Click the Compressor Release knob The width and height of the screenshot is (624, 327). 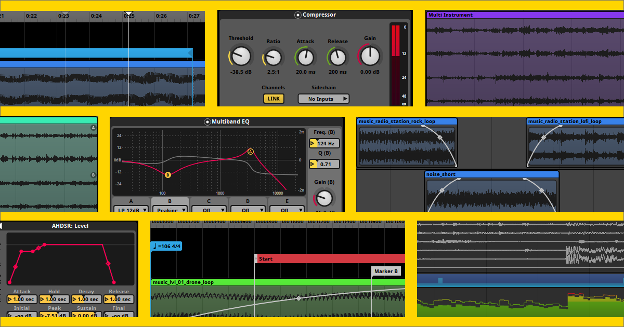[x=337, y=57]
